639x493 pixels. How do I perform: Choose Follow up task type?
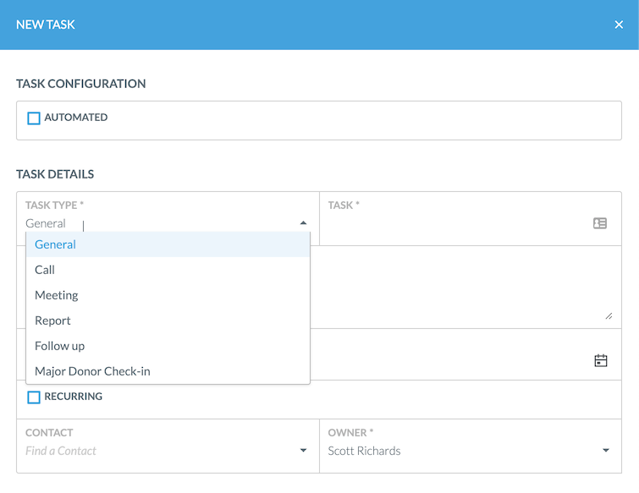168,346
